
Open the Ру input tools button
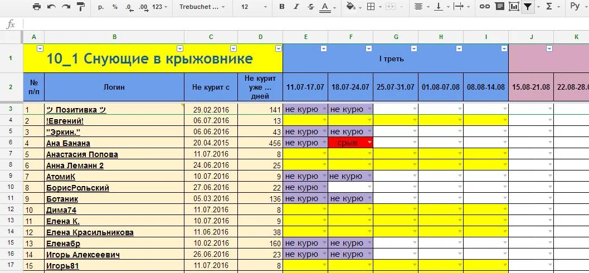tap(575, 6)
